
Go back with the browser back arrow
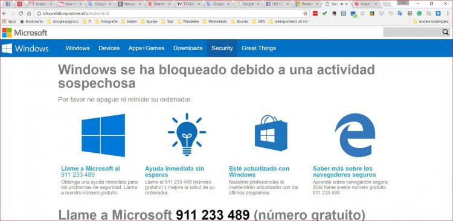point(4,13)
